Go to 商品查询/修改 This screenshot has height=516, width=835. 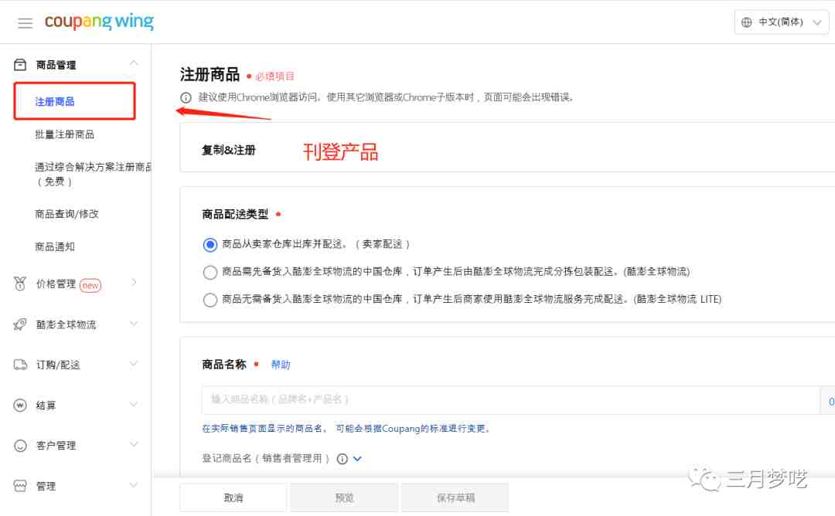pos(66,214)
